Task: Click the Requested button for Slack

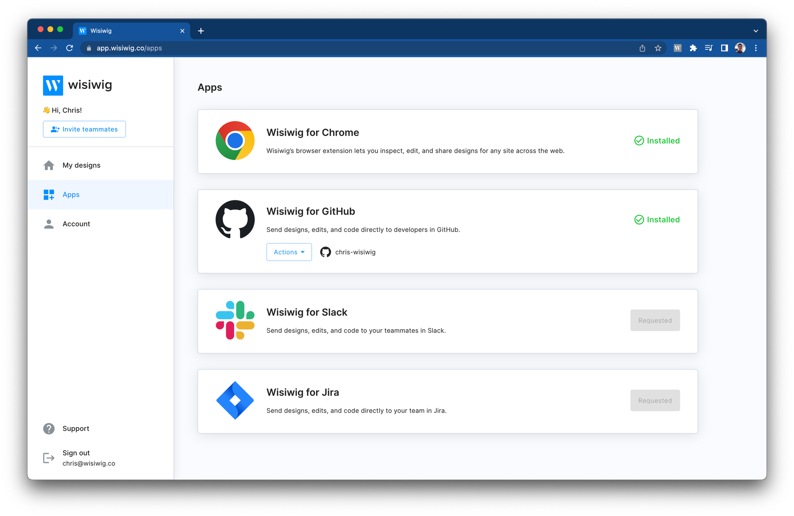Action: click(x=655, y=320)
